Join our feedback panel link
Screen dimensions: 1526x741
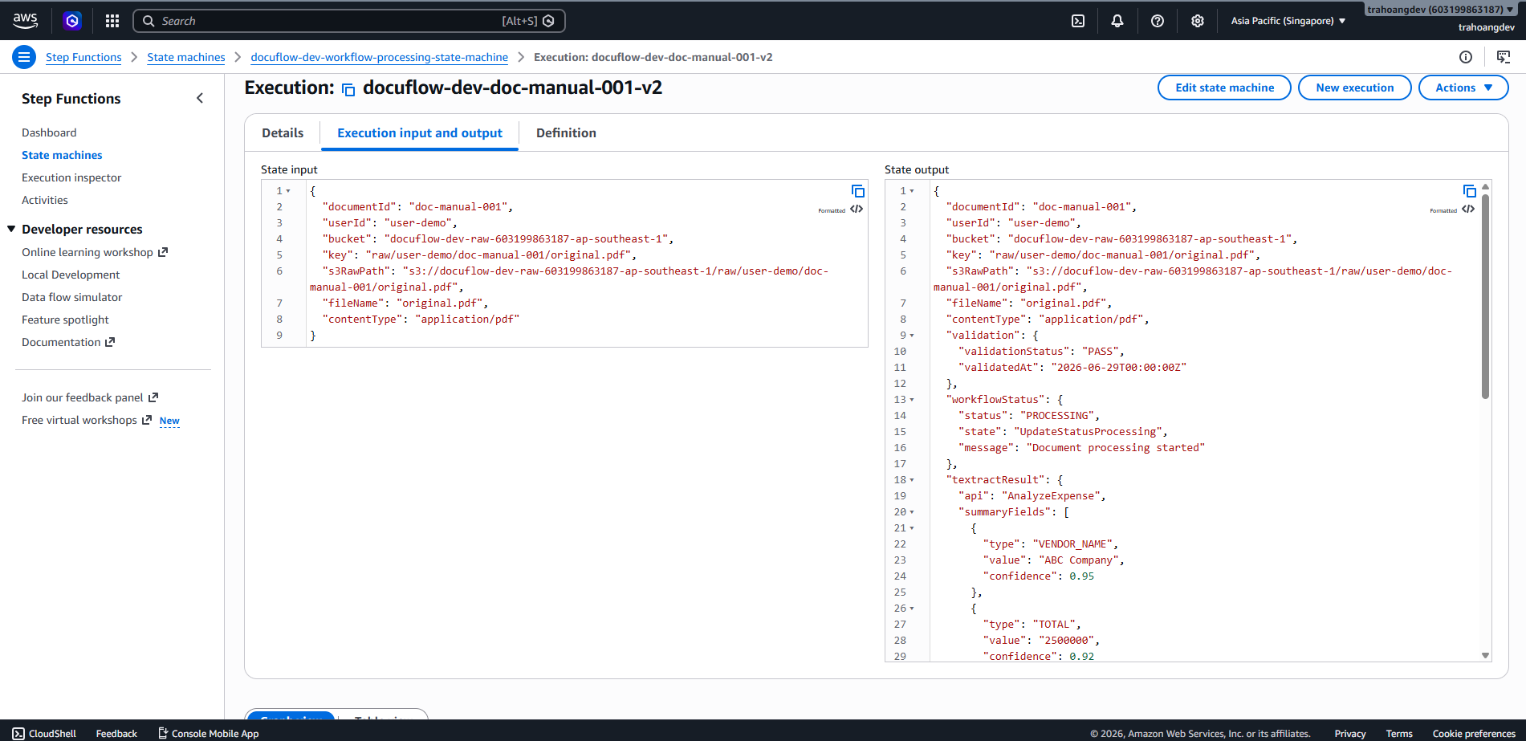tap(90, 397)
